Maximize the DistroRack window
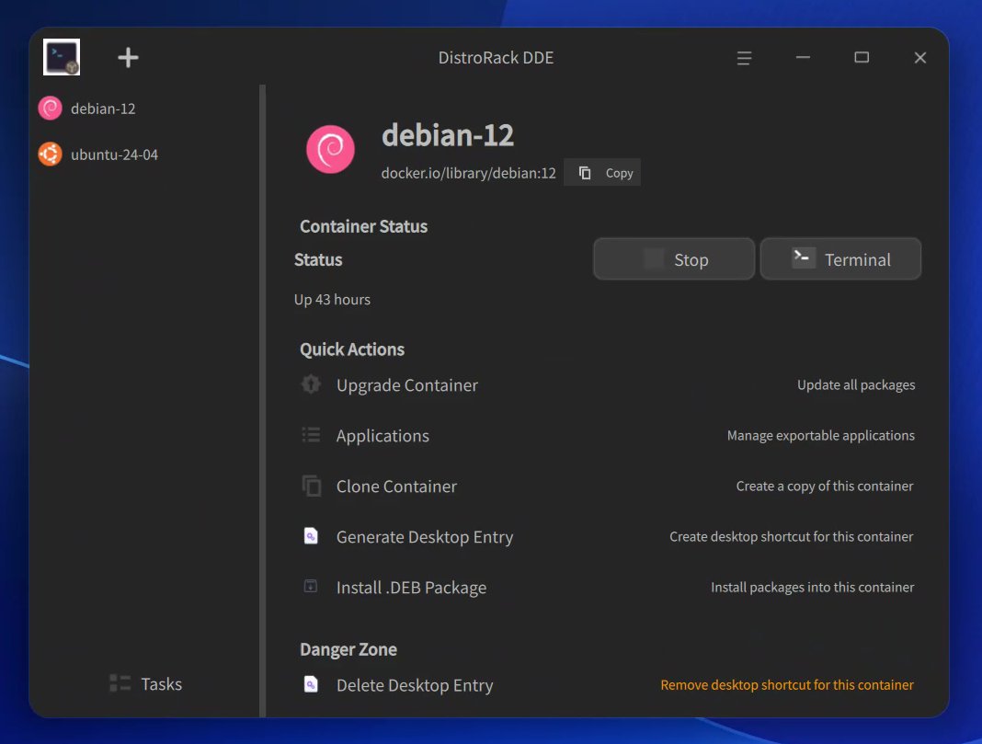Image resolution: width=982 pixels, height=744 pixels. tap(862, 57)
